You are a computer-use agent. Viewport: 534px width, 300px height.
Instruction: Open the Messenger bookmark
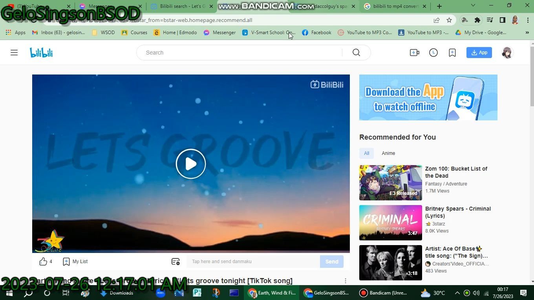click(x=219, y=33)
